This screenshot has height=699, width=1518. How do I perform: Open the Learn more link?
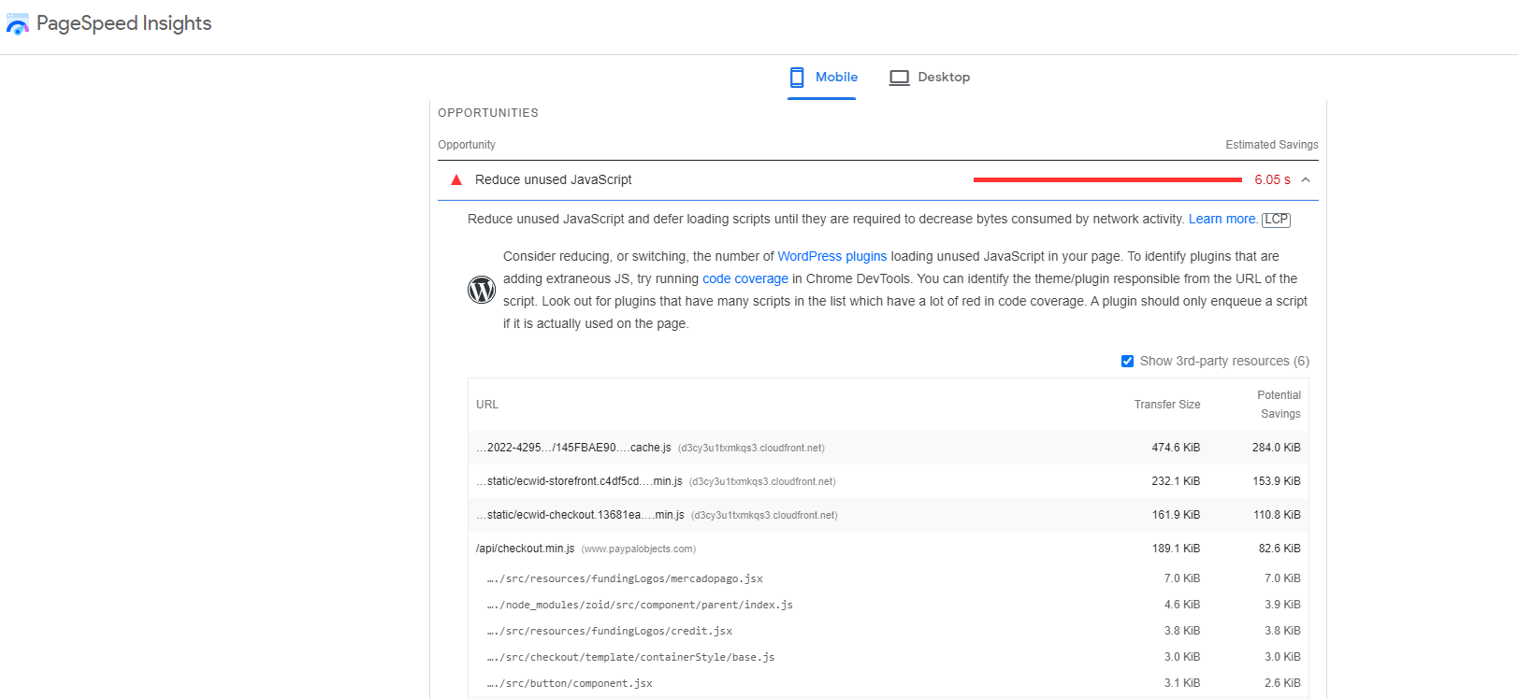coord(1222,219)
